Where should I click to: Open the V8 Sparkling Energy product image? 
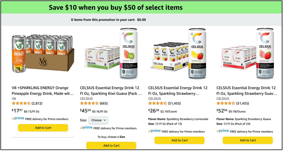coord(43,54)
